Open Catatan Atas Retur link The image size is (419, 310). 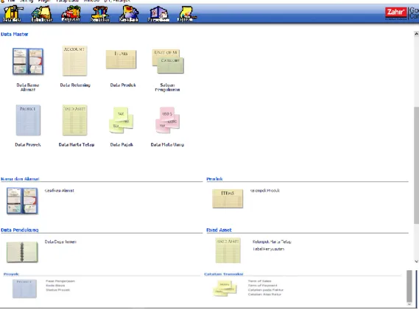tap(264, 295)
